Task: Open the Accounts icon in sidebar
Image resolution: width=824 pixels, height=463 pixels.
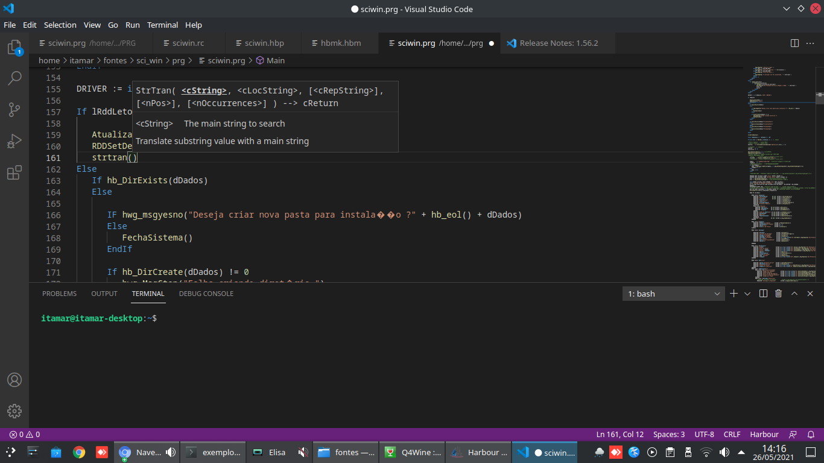Action: pos(14,380)
